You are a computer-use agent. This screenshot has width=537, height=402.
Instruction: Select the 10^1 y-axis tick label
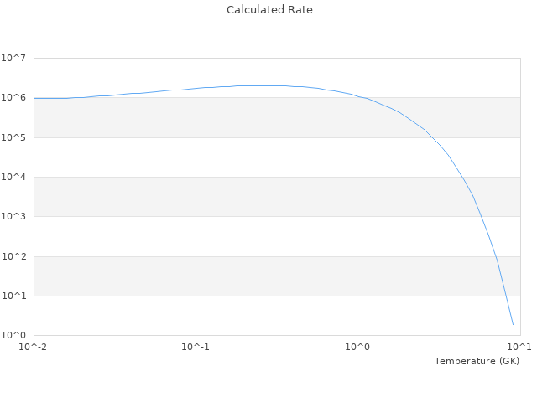[13, 296]
